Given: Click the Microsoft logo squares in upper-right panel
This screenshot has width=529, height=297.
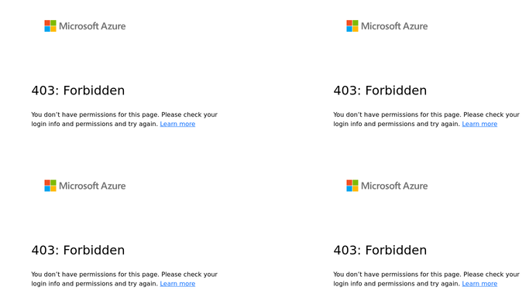Looking at the screenshot, I should click(x=352, y=26).
